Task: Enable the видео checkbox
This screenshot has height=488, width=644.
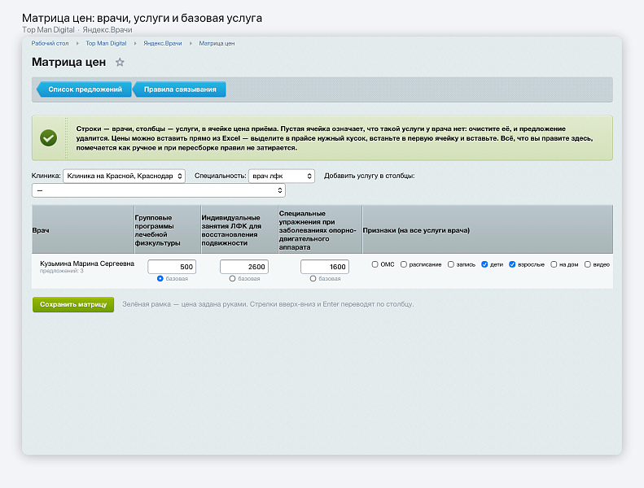Action: pyautogui.click(x=587, y=264)
